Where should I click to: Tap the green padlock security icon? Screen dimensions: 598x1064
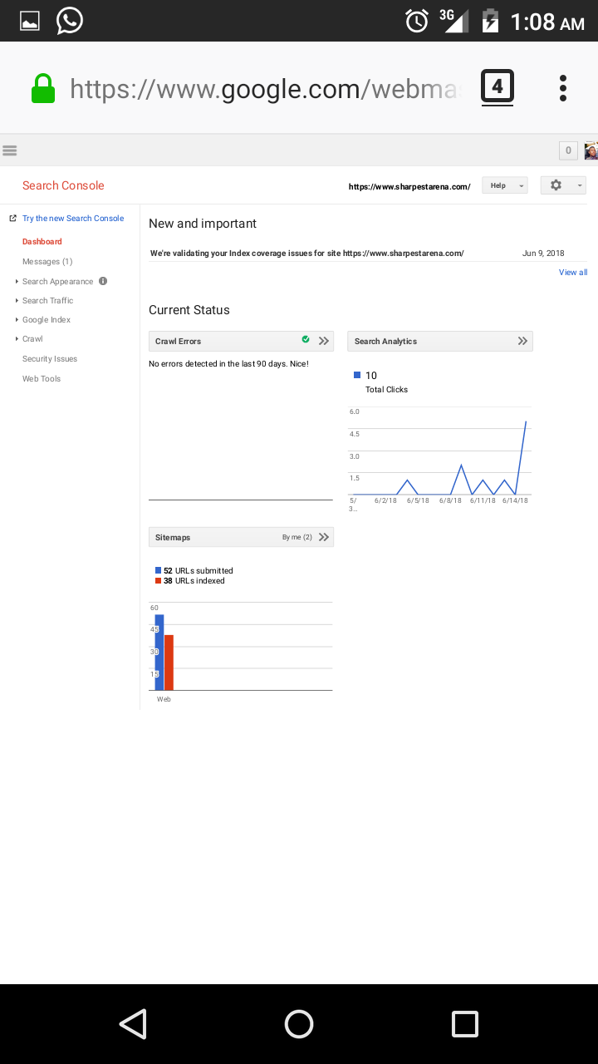pos(43,88)
